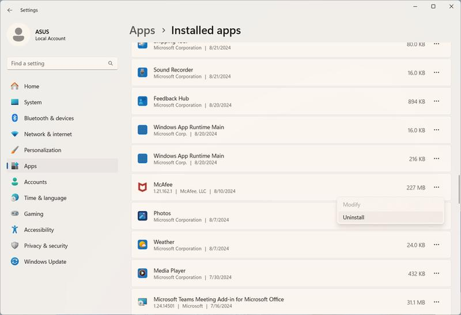The height and width of the screenshot is (315, 461).
Task: Click the installed apps list scrollbar
Action: [x=459, y=189]
